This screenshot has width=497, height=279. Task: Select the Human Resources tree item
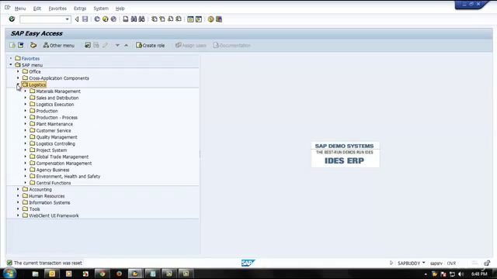pyautogui.click(x=47, y=196)
